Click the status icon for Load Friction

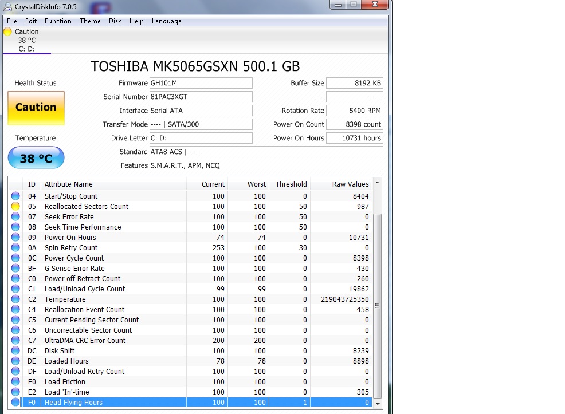[x=15, y=381]
